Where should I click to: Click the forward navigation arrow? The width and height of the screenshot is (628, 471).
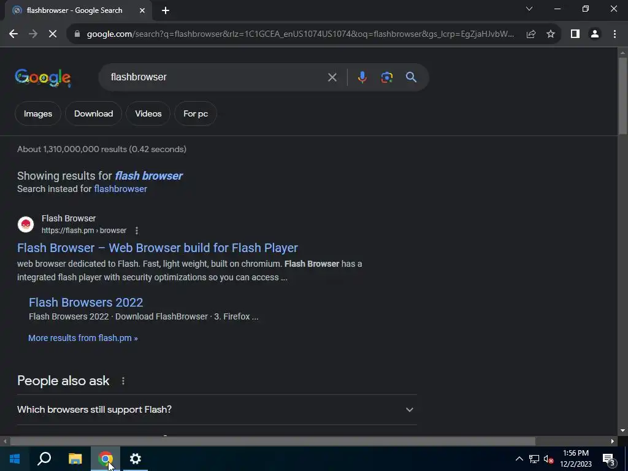point(33,34)
